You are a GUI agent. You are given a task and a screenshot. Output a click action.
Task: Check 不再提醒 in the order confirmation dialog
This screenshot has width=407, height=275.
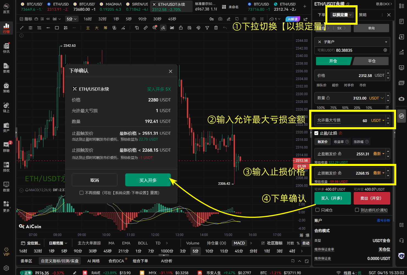pyautogui.click(x=81, y=193)
